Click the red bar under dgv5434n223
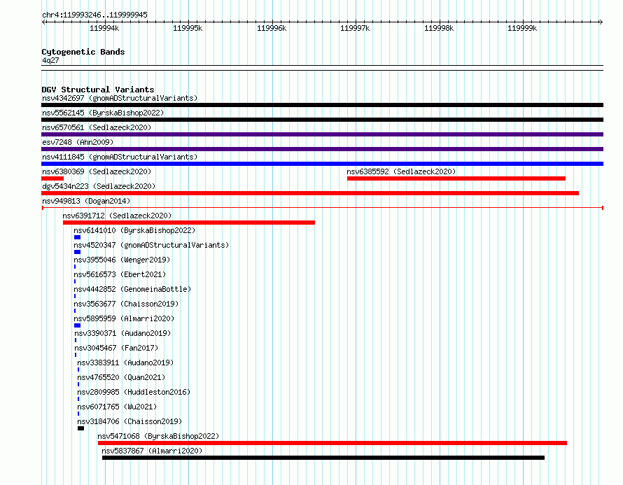This screenshot has height=485, width=623. (310, 193)
